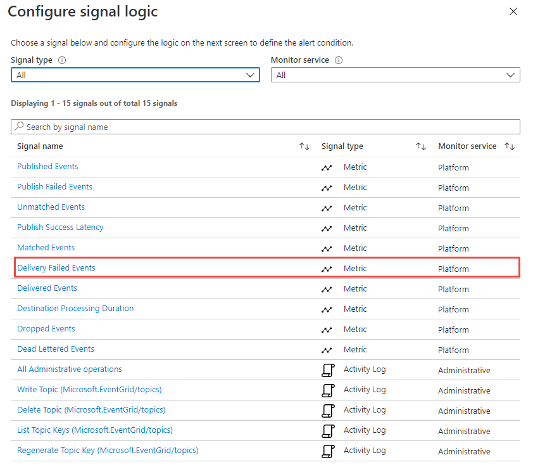
Task: Click the metric icon for Published Events
Action: 327,168
